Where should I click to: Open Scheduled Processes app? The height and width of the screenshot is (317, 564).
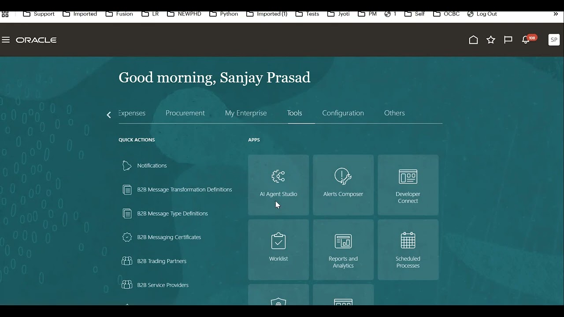tap(408, 250)
